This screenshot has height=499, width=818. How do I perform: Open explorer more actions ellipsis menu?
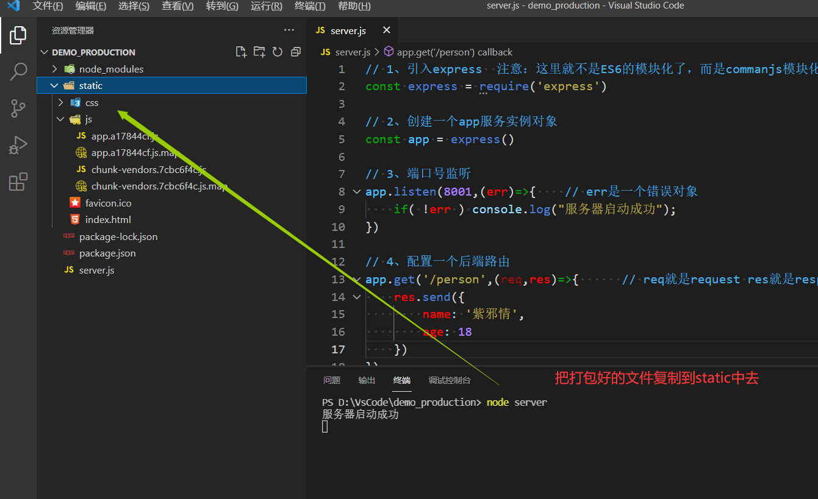(x=289, y=30)
